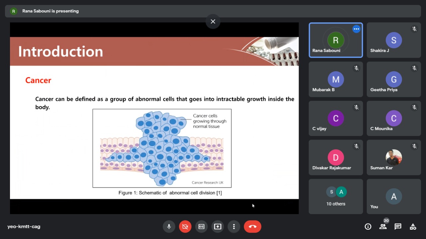Click the 'Mubarak B' name label
Image resolution: width=426 pixels, height=239 pixels.
(x=323, y=90)
